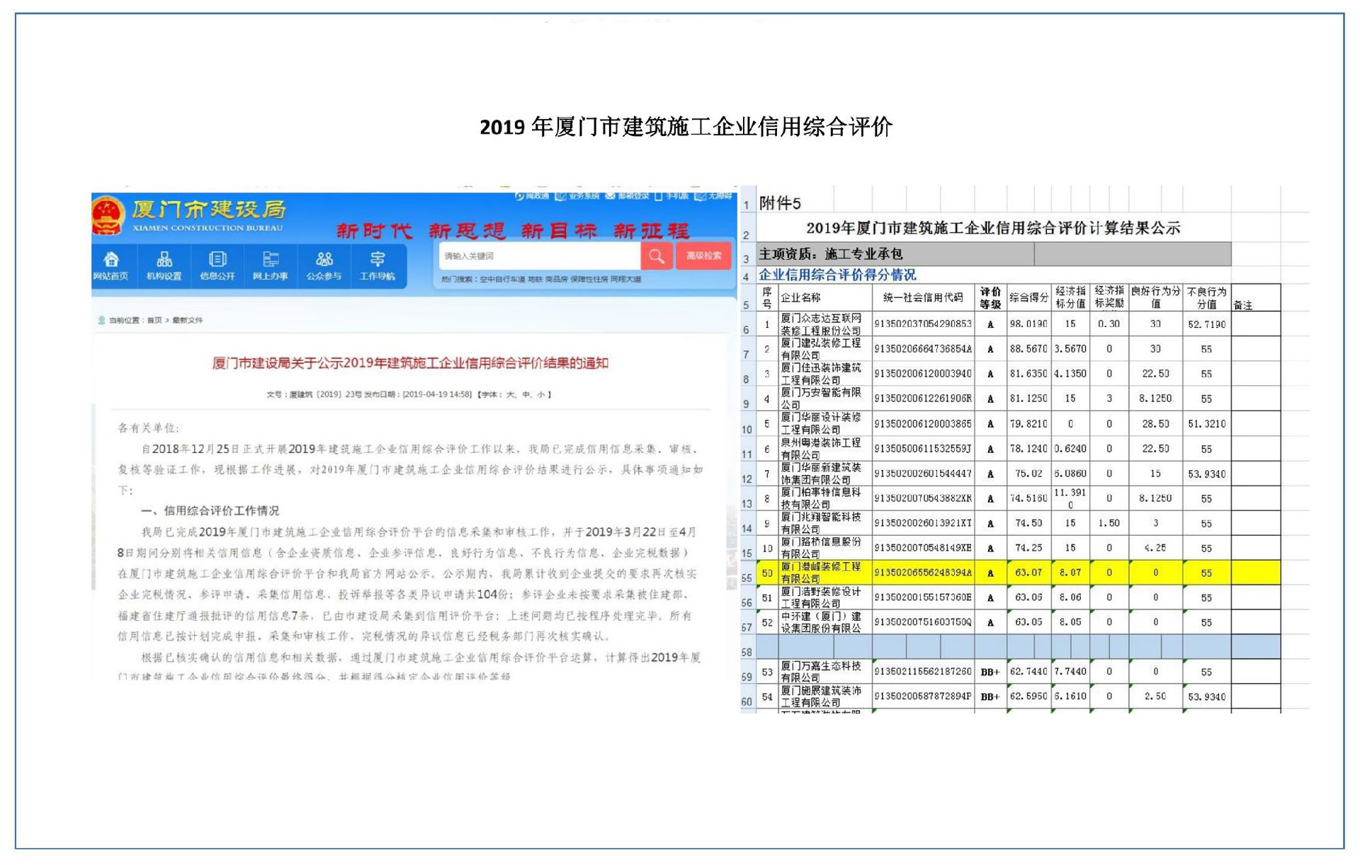Open the 业务系统 top link
The width and height of the screenshot is (1360, 865).
pos(577,195)
